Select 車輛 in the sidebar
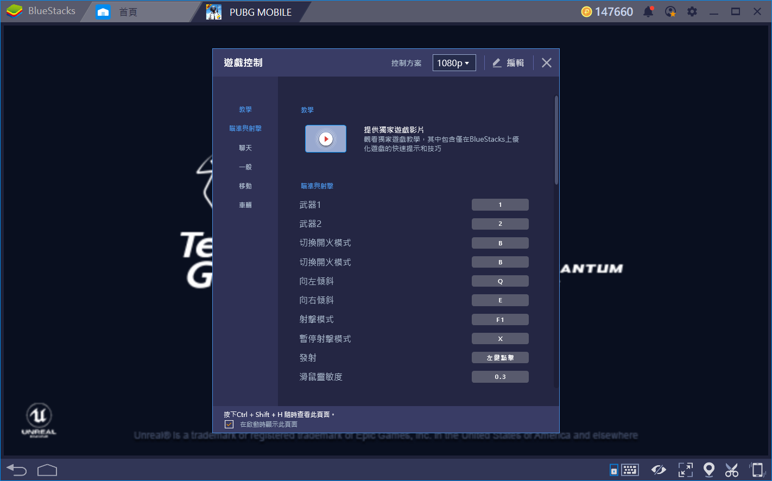The width and height of the screenshot is (772, 481). (x=245, y=205)
